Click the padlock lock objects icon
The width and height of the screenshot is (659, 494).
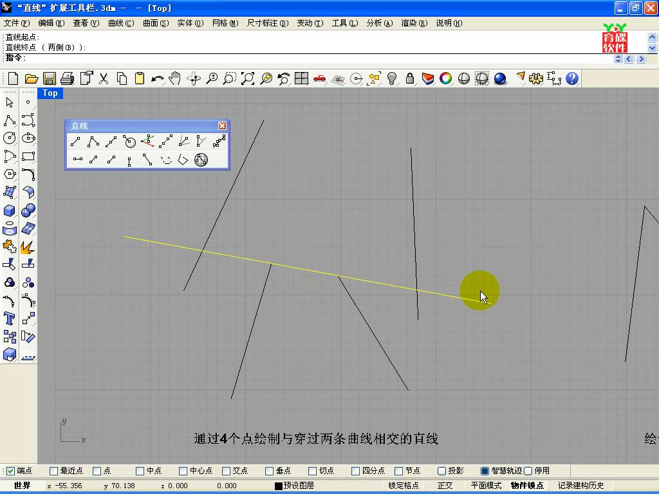click(410, 78)
